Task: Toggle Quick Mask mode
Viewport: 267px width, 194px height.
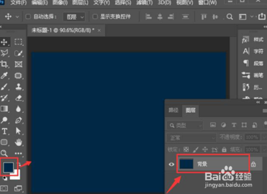Action: [4, 188]
